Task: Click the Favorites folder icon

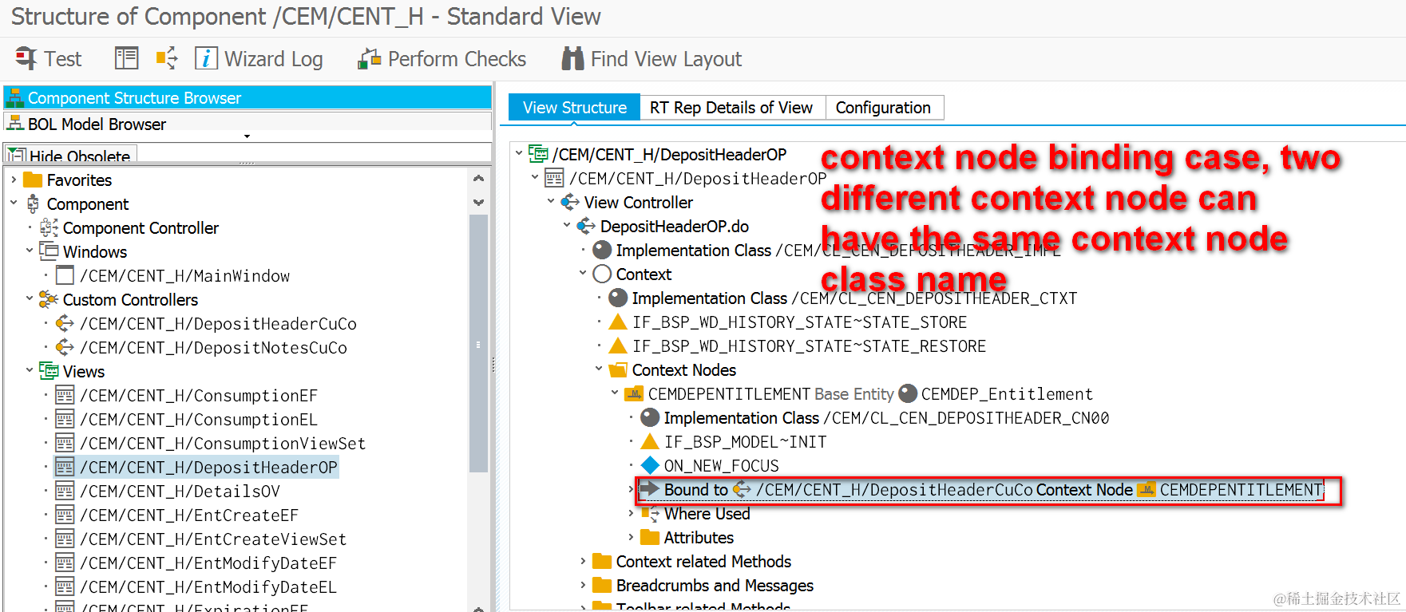Action: pyautogui.click(x=33, y=180)
